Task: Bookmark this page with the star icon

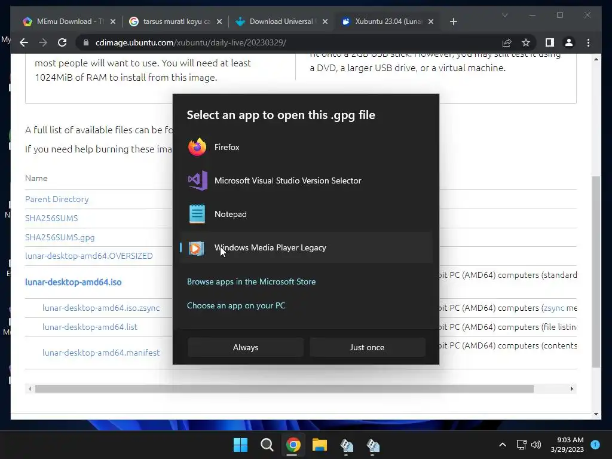Action: click(x=526, y=42)
